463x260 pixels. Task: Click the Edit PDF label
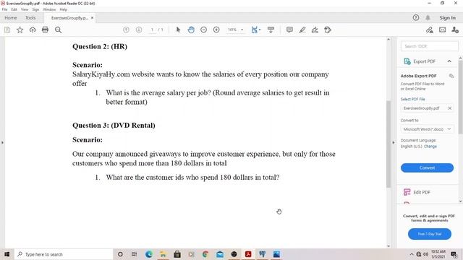[422, 192]
